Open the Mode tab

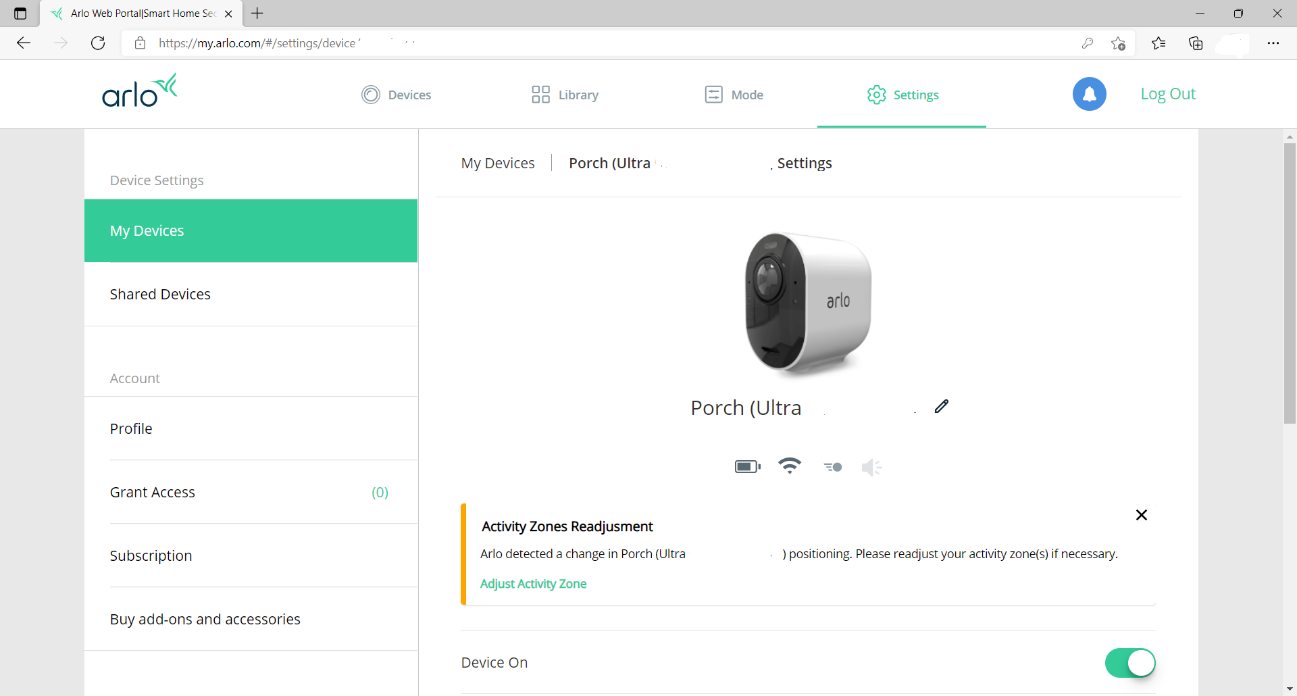[734, 95]
